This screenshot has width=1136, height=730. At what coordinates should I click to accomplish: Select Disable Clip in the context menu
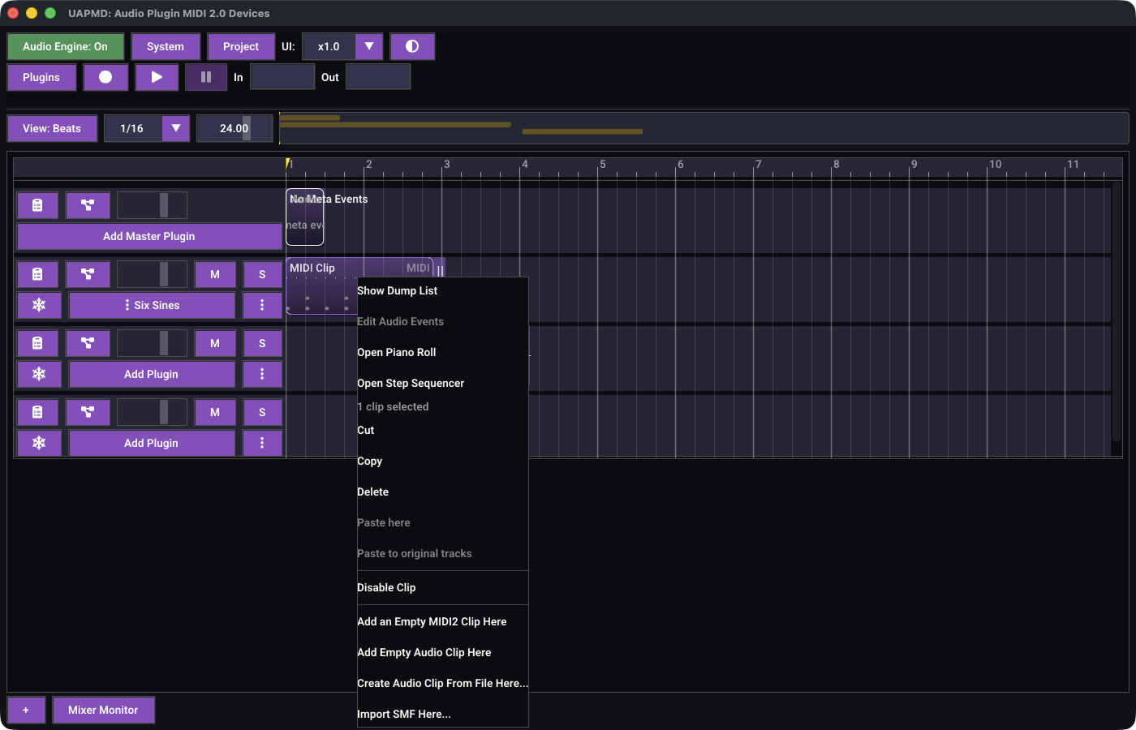(x=442, y=587)
